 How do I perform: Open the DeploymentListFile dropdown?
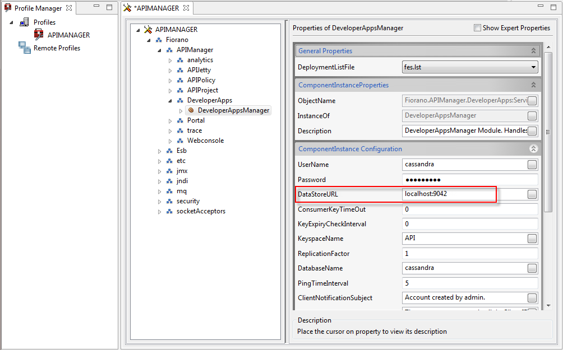point(533,67)
